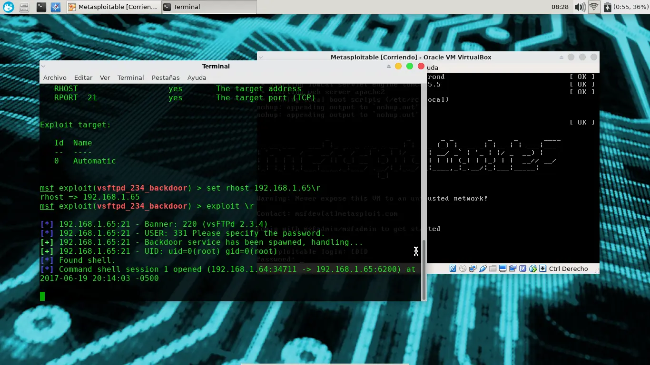
Task: Minimize Terminal with yellow button
Action: coord(398,66)
